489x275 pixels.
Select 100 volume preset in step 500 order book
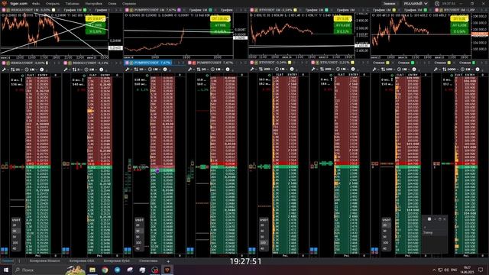pyautogui.click(x=386, y=243)
